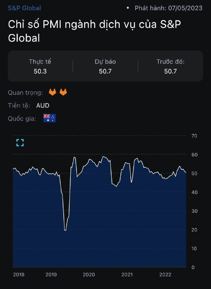
Task: Click the 2021 label on chart axis
Action: (127, 275)
